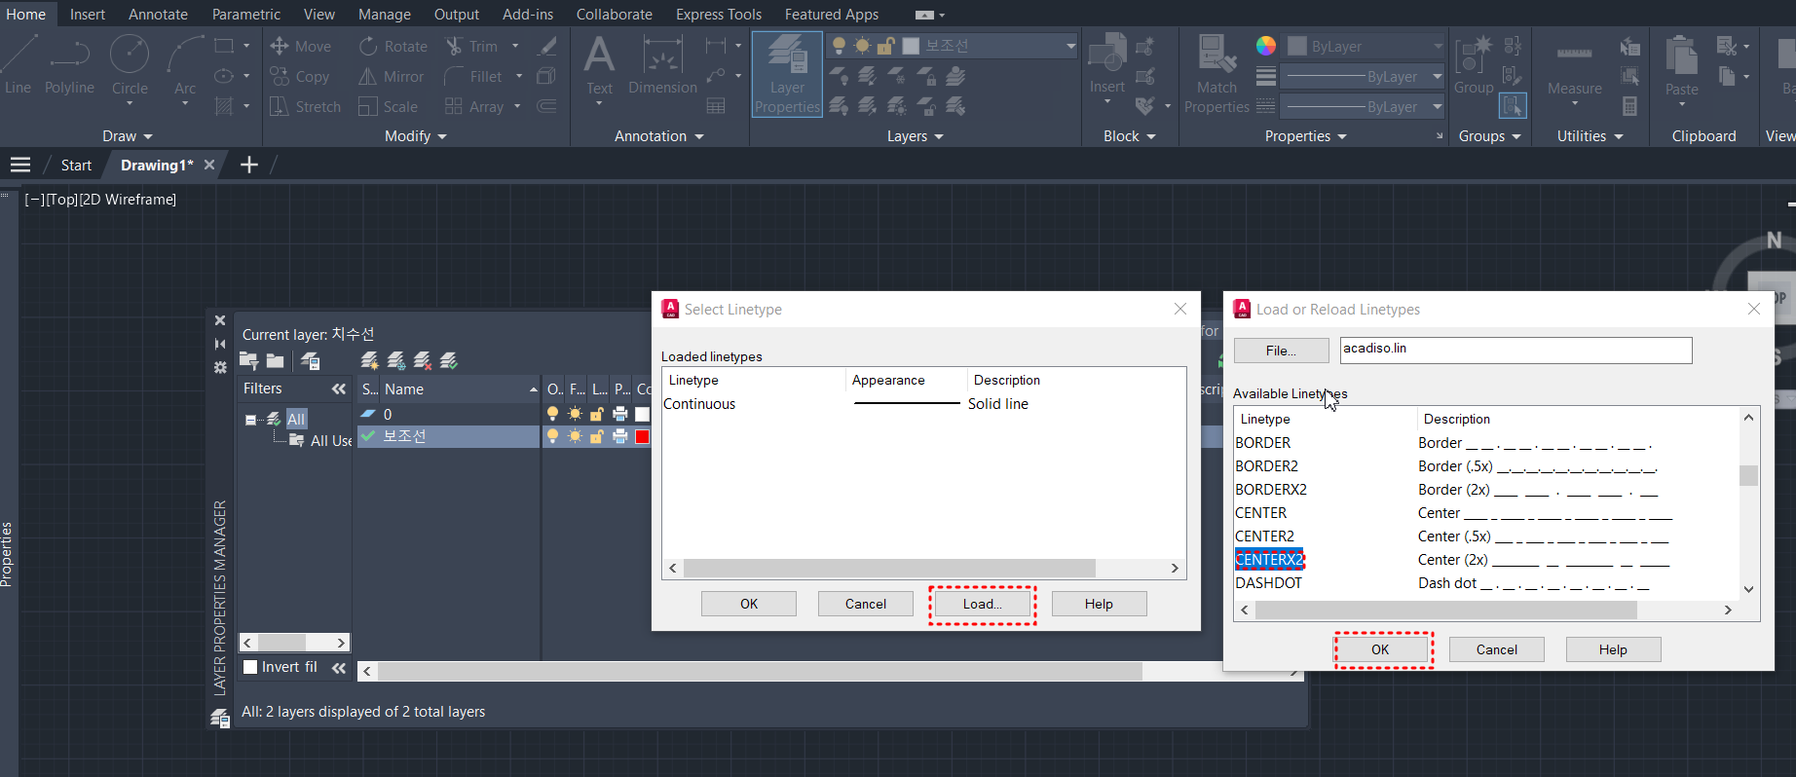Image resolution: width=1796 pixels, height=777 pixels.
Task: Select the Dimension tool
Action: point(662,66)
